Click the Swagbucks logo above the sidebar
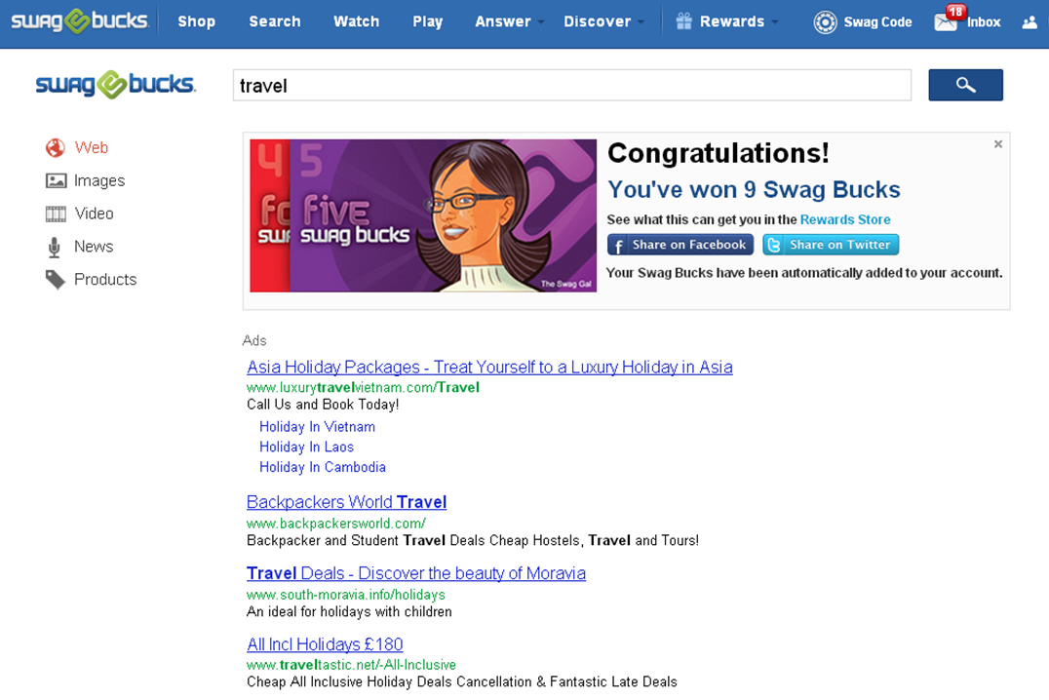1049x700 pixels. pyautogui.click(x=114, y=86)
